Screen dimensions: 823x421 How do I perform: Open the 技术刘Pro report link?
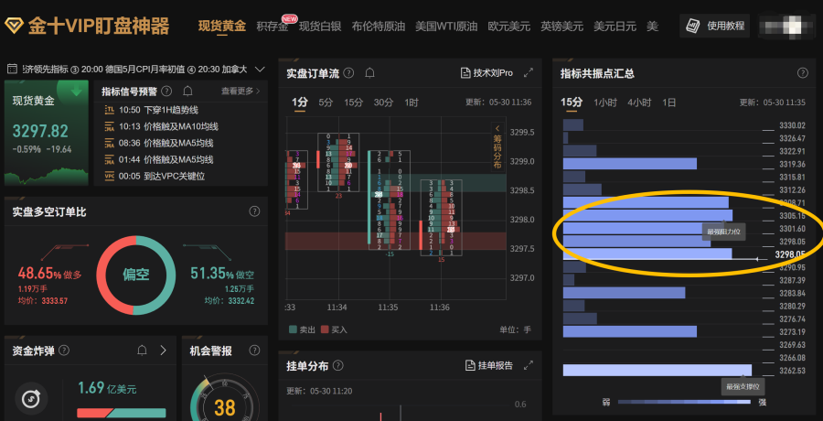pyautogui.click(x=486, y=73)
